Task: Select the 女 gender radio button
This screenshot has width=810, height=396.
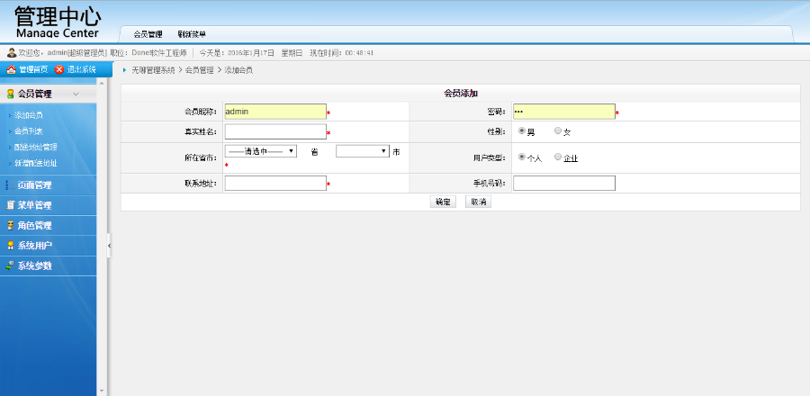Action: 558,130
